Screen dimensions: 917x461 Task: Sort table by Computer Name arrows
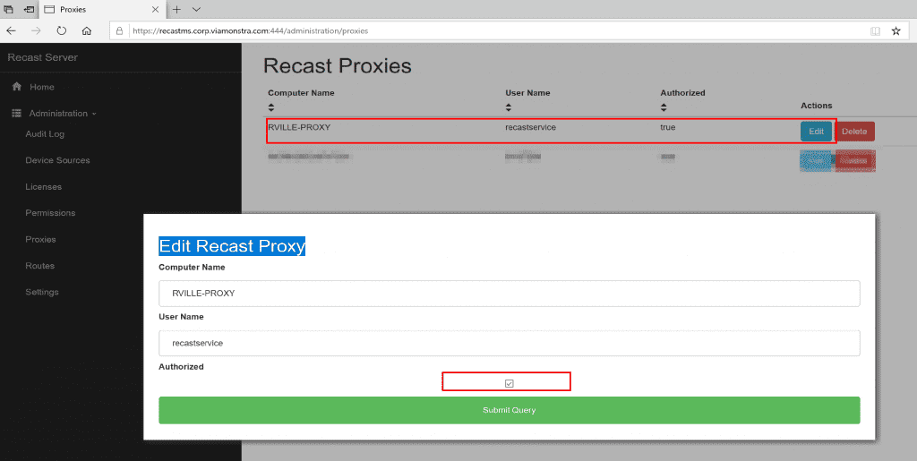pos(272,107)
